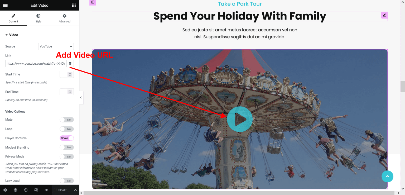405x195 pixels.
Task: Open the Source YouTube dropdown
Action: click(x=56, y=46)
